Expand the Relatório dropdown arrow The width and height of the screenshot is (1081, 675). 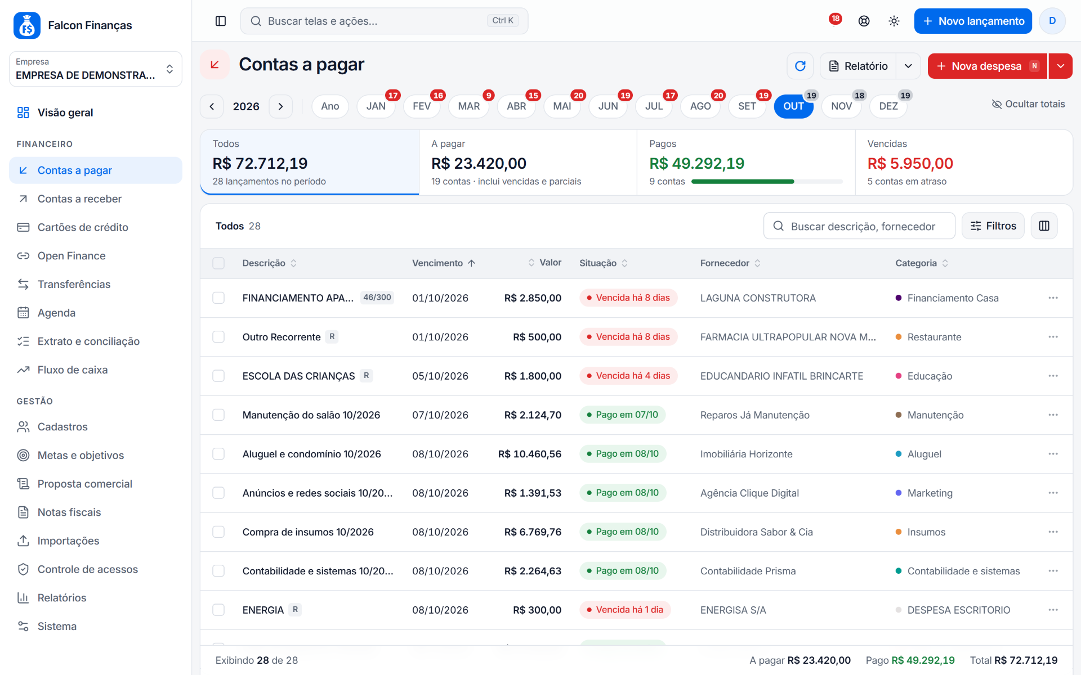[908, 66]
